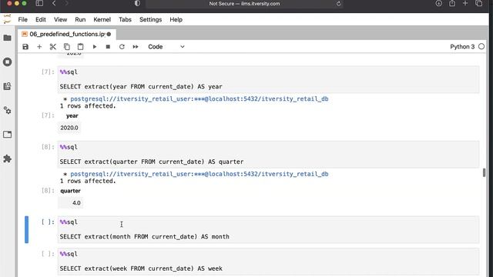Viewport: 493px width, 277px height.
Task: Open the Edit menu
Action: click(41, 19)
